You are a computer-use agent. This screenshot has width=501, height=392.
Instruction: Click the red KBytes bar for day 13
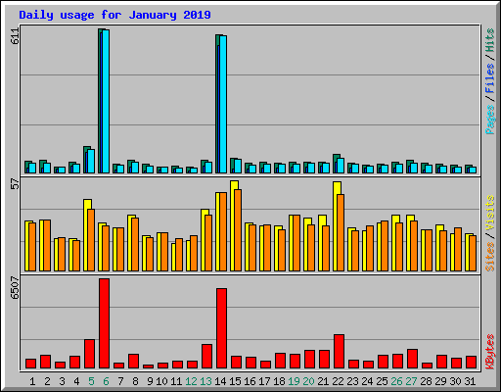pyautogui.click(x=206, y=357)
